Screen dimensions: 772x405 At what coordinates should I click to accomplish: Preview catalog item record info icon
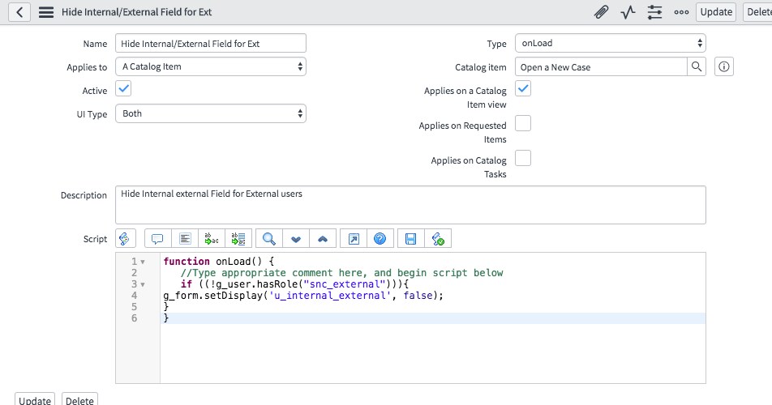[x=723, y=66]
